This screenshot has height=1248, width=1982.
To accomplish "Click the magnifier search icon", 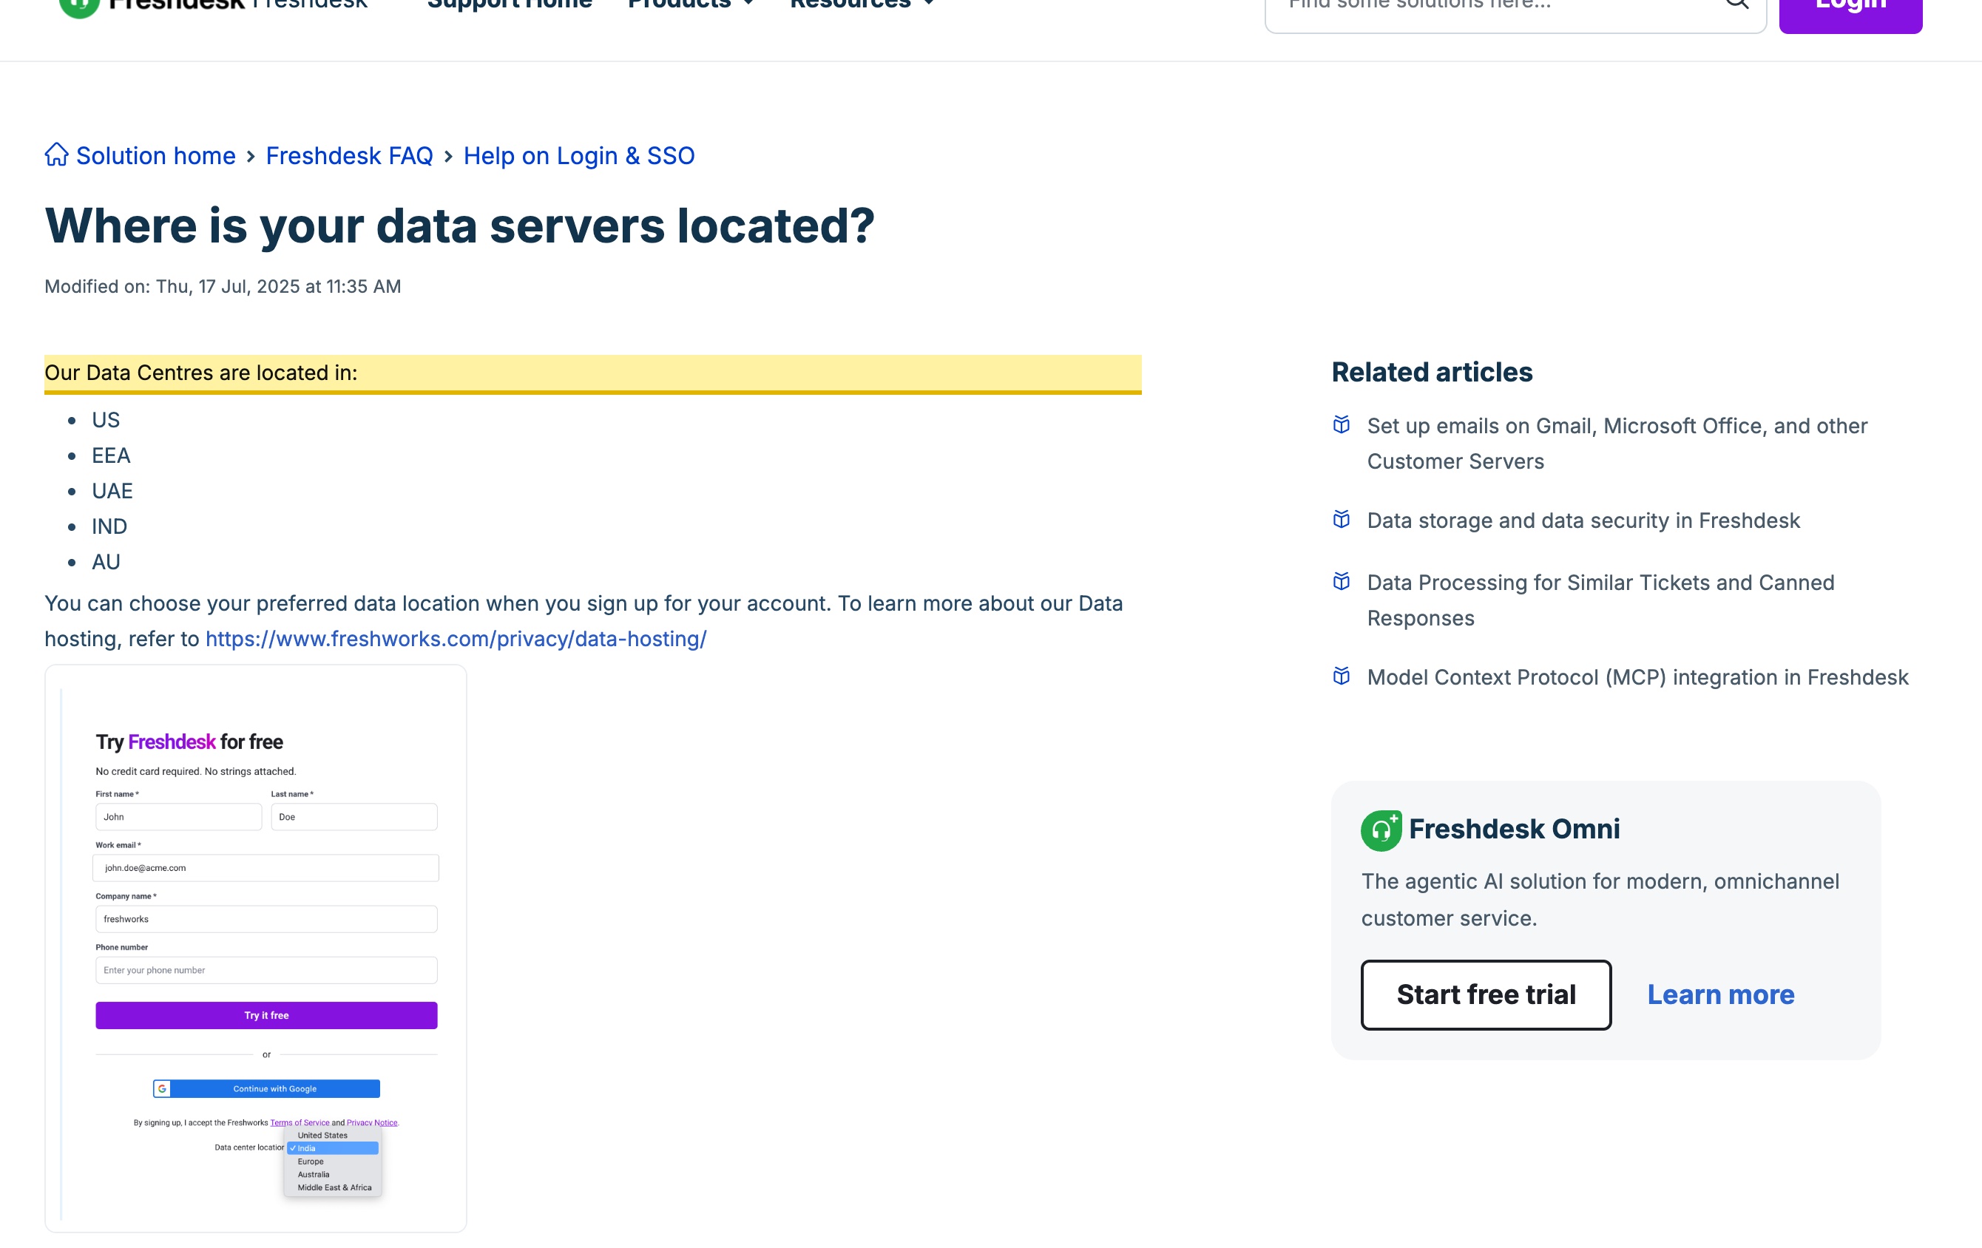I will (x=1736, y=2).
